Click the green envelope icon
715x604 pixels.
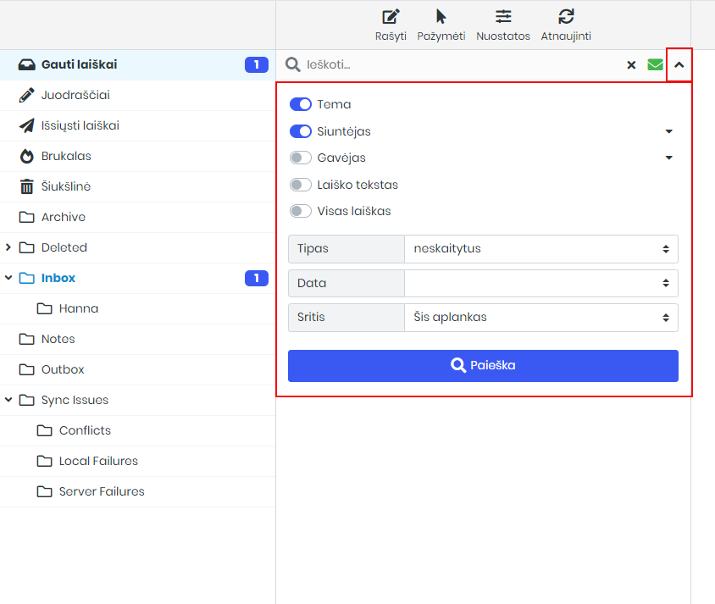pyautogui.click(x=655, y=64)
